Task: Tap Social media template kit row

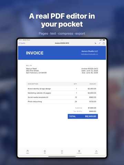Action: (x=62, y=97)
